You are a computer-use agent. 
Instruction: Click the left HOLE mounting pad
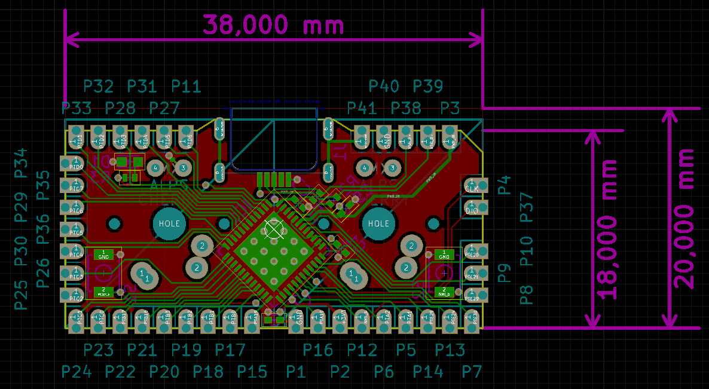(170, 224)
